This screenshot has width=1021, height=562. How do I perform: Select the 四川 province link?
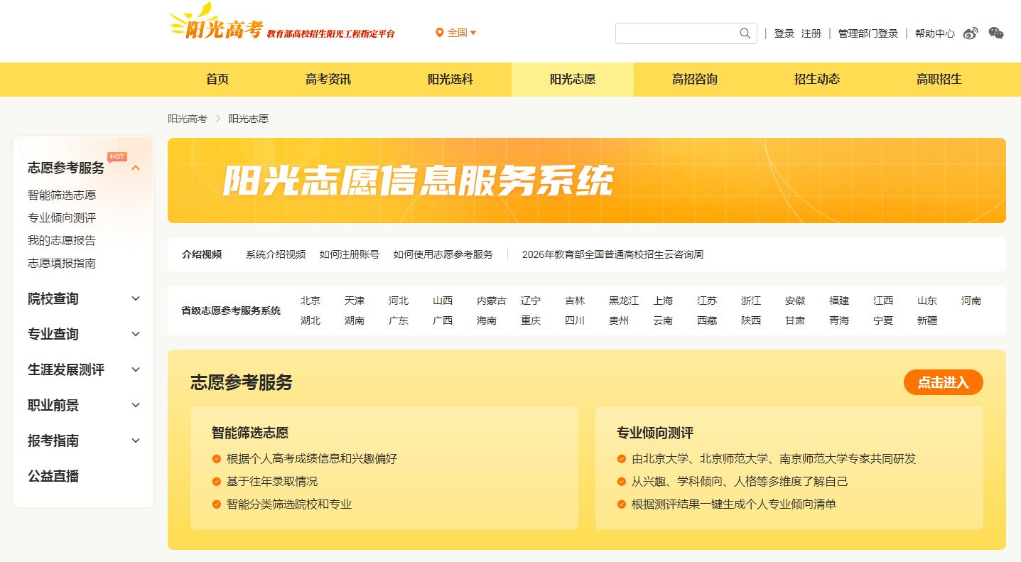tap(575, 320)
